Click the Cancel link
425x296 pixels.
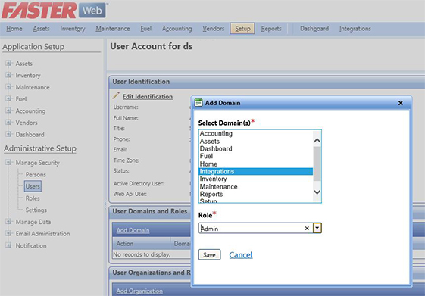point(241,255)
